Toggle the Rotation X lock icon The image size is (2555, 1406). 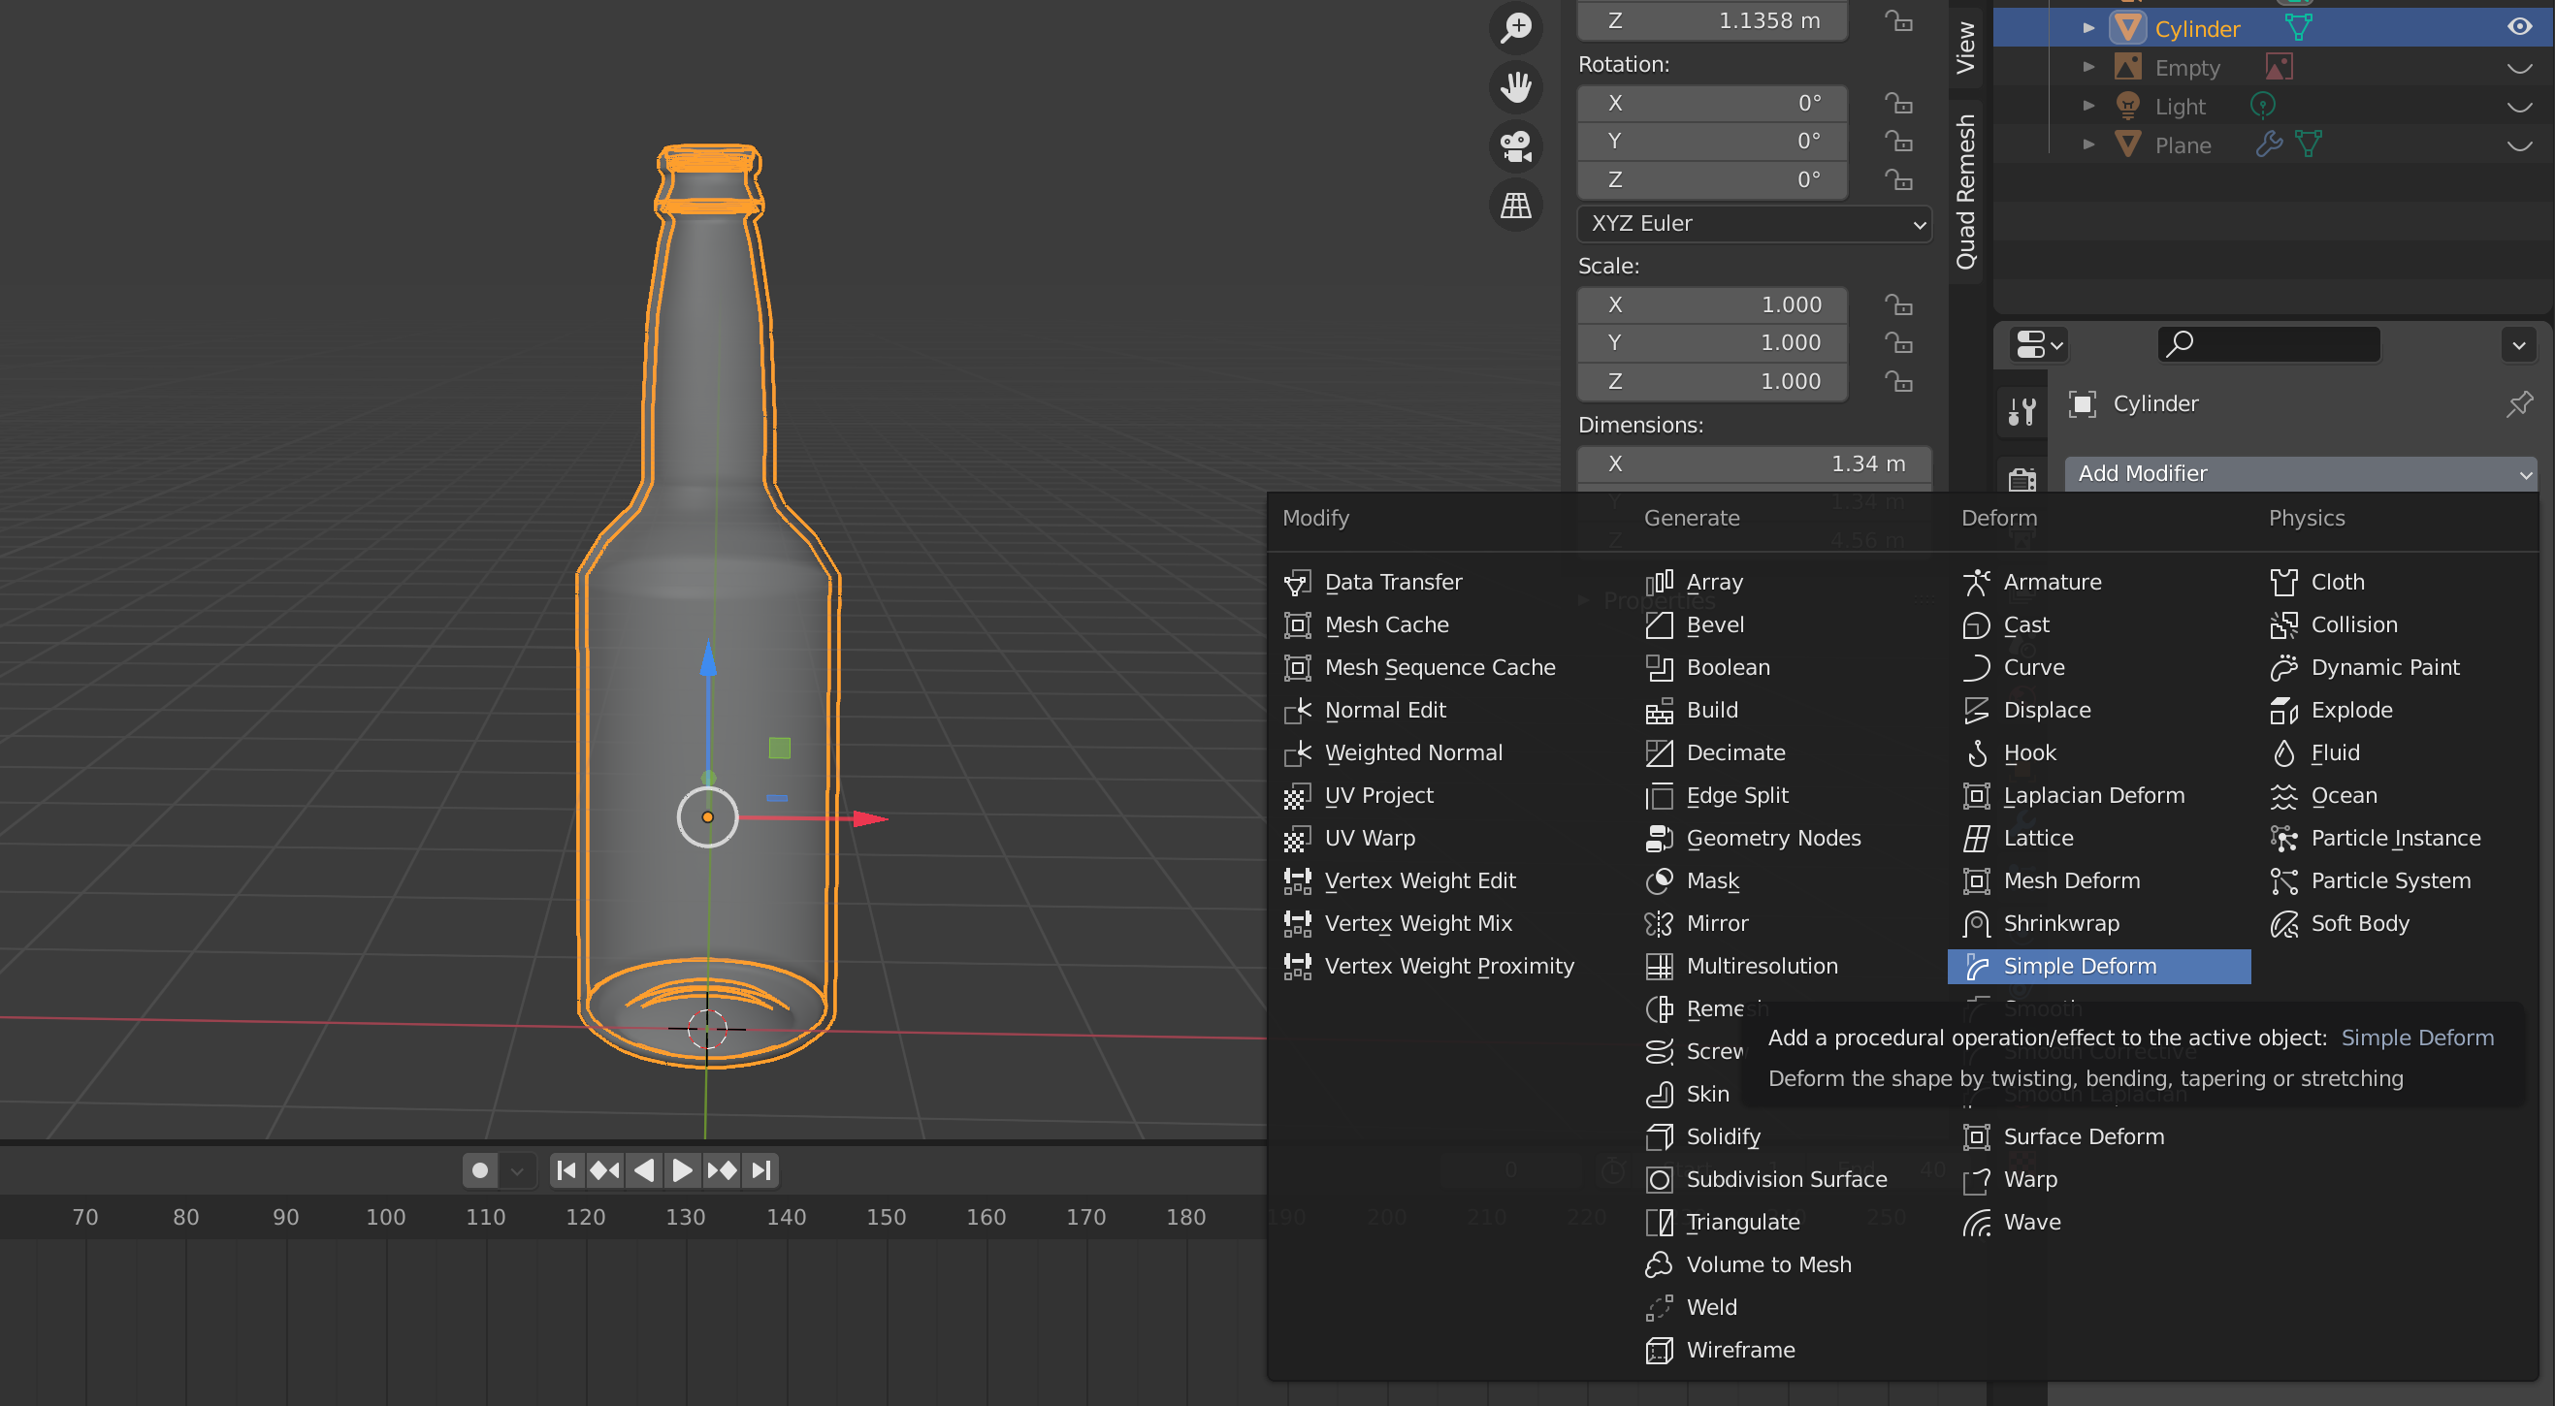[x=1898, y=103]
